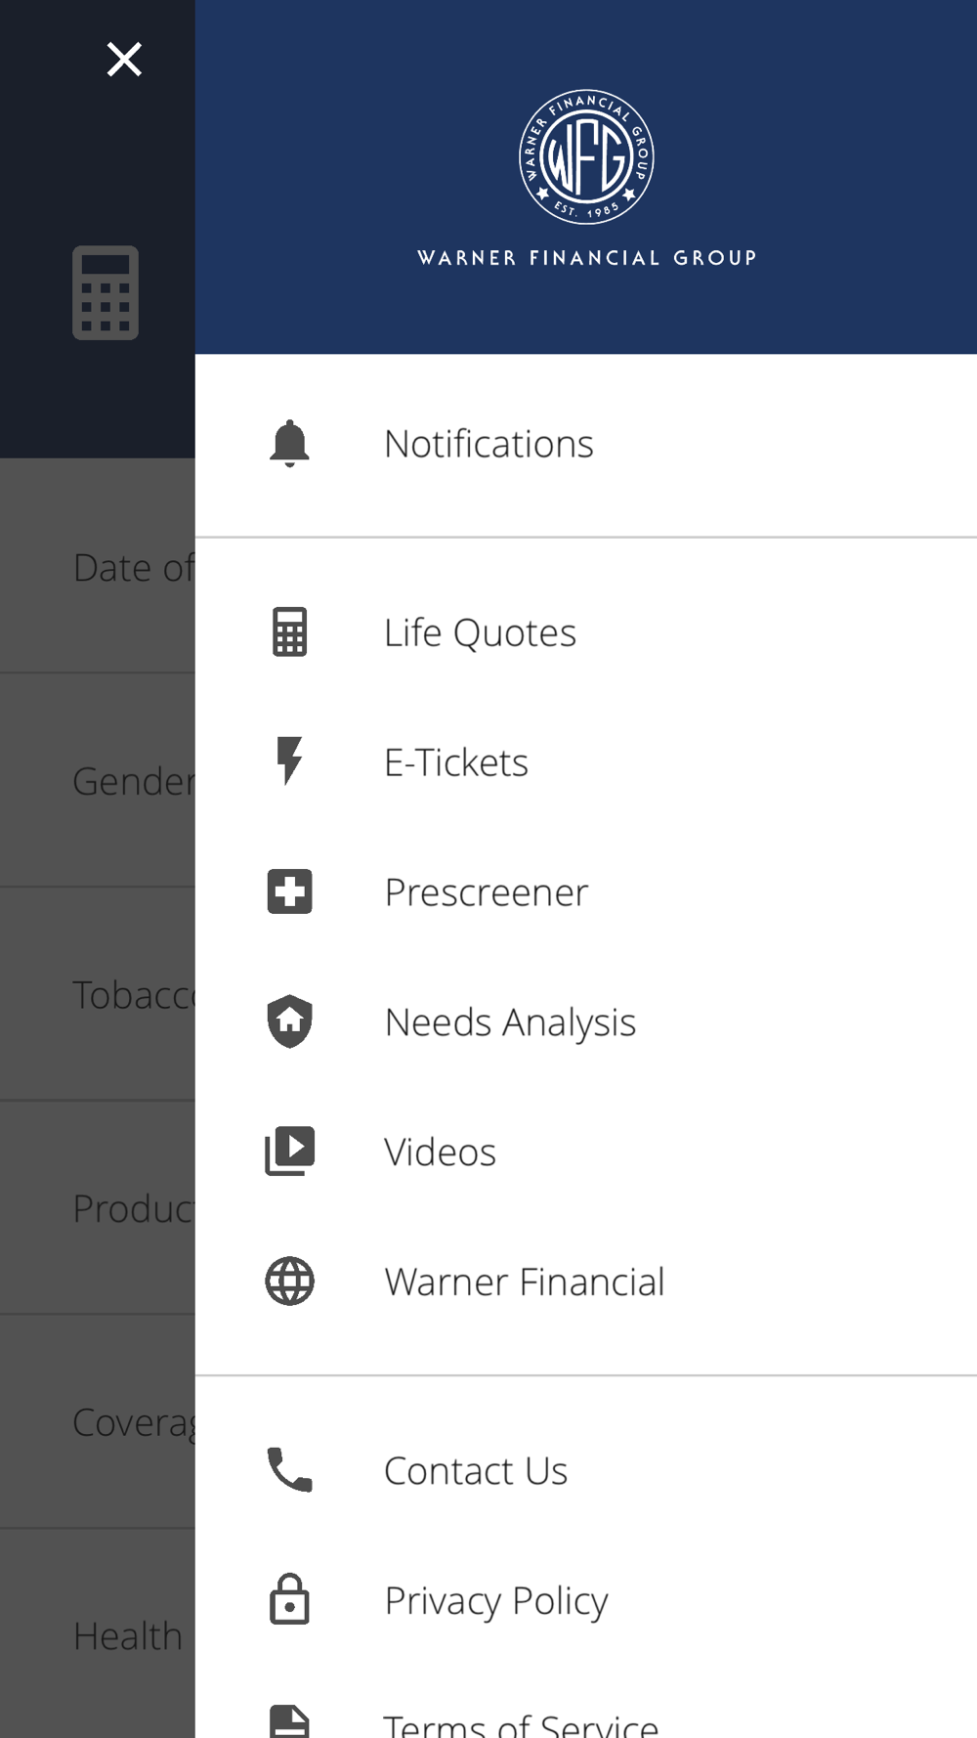Open the Videos menu entry
The height and width of the screenshot is (1738, 977).
[440, 1152]
